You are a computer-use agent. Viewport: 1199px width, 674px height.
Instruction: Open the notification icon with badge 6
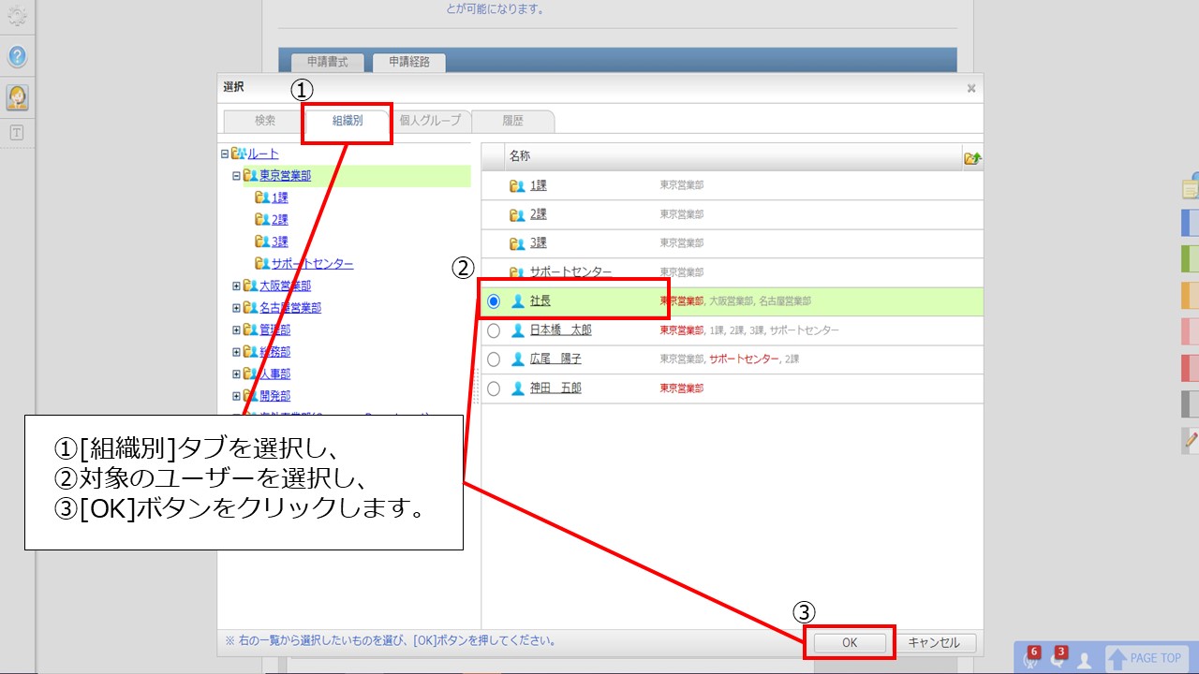1031,658
